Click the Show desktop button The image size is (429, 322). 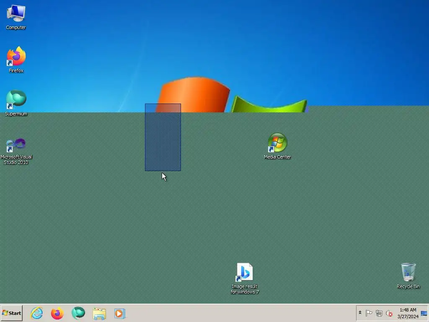tap(424, 313)
